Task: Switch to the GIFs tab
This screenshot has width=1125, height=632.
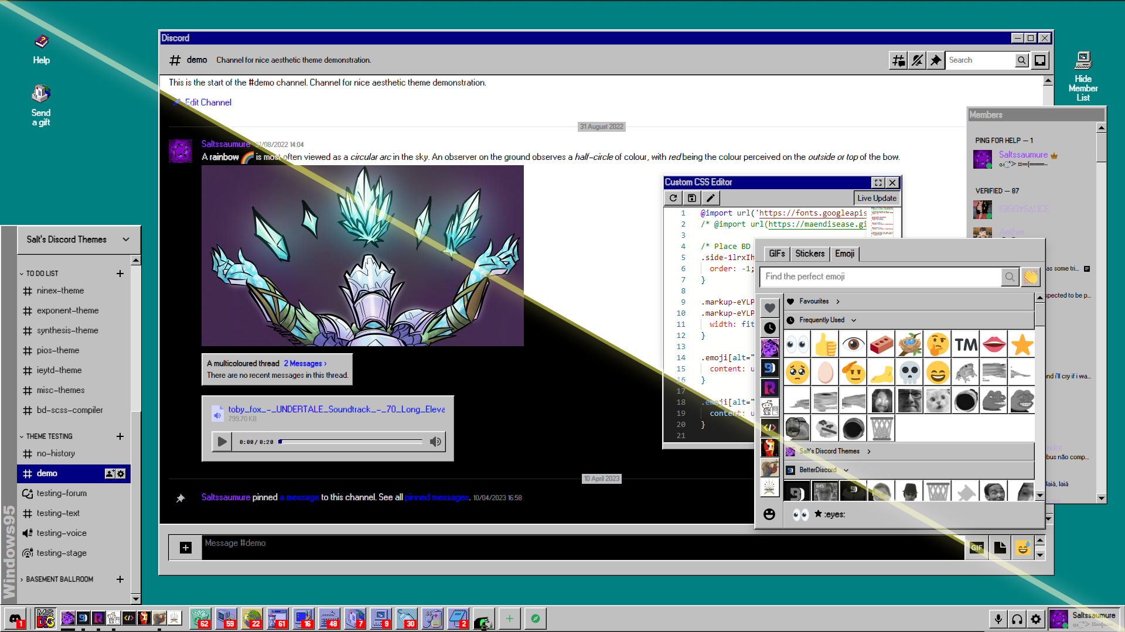Action: 776,254
